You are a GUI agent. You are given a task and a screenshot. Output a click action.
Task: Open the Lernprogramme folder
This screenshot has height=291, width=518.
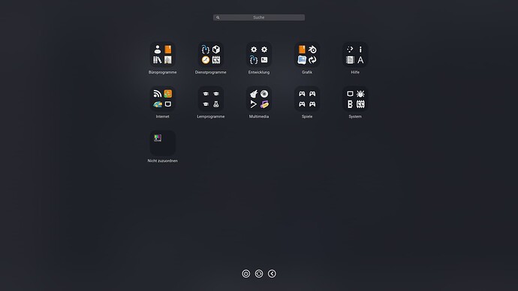tap(211, 99)
